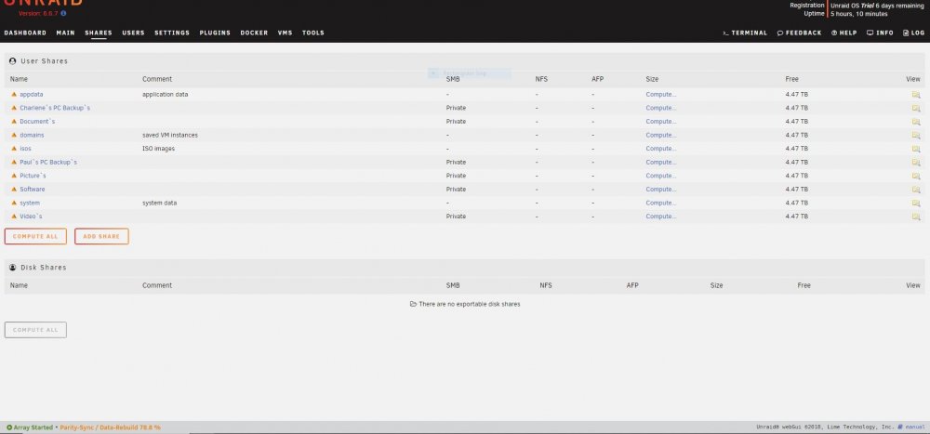Open the system share link
This screenshot has width=930, height=434.
pos(30,203)
